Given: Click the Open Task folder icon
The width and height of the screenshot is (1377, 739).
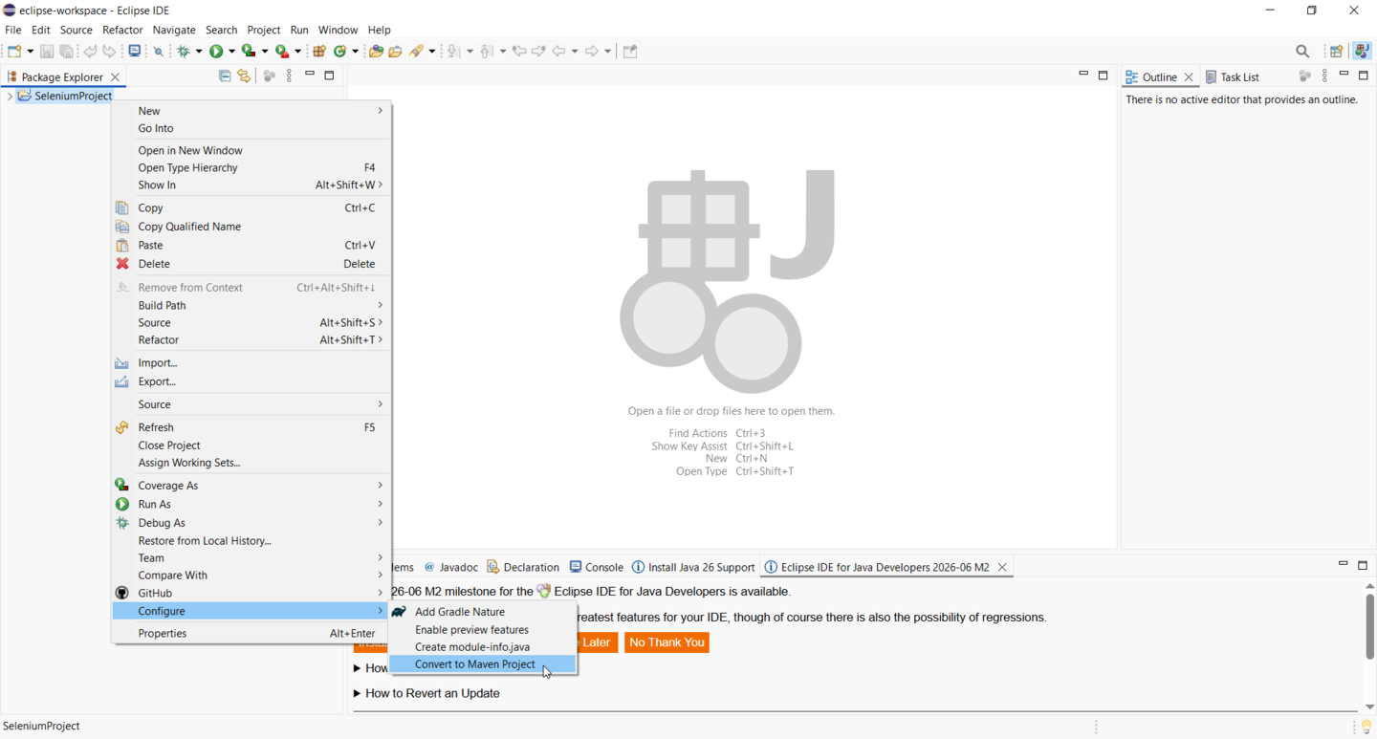Looking at the screenshot, I should [x=395, y=52].
